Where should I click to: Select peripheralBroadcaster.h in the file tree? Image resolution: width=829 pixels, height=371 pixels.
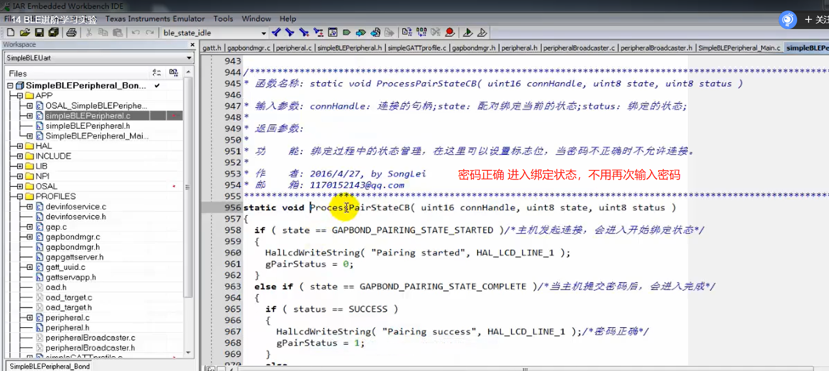91,348
